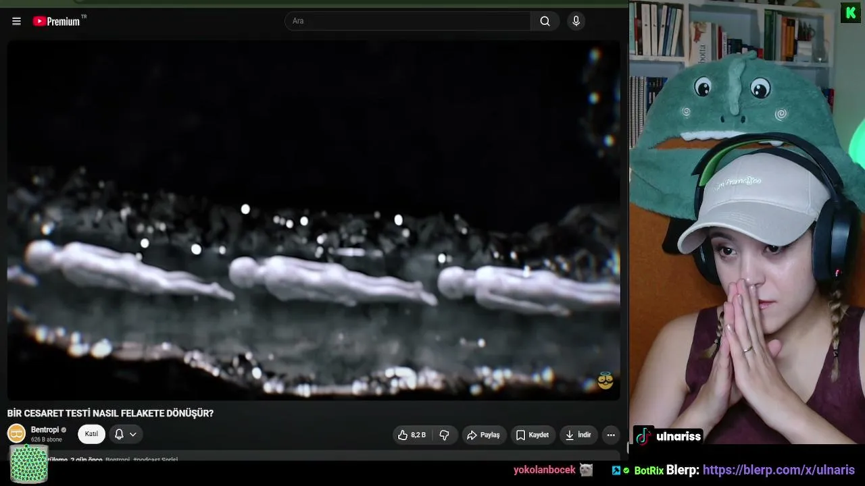Image resolution: width=865 pixels, height=486 pixels.
Task: Toggle the notification bell for Bentropi
Action: 119,434
